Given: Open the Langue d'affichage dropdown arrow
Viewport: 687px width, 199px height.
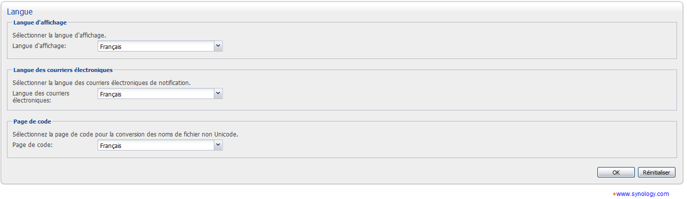Looking at the screenshot, I should pos(218,46).
